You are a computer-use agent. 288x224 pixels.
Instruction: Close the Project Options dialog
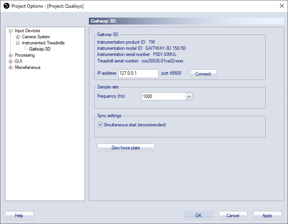tap(282, 6)
